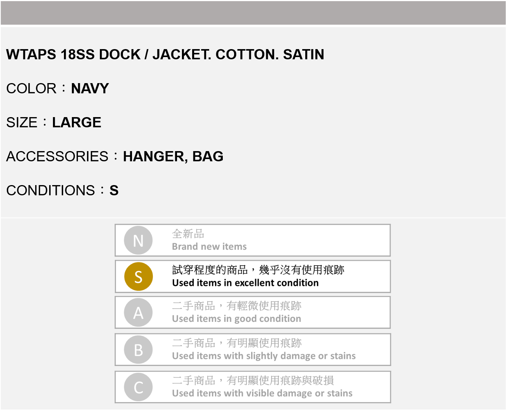Screen dimensions: 508x411
Task: Click the 有明顯使用痕跡與破損 text
Action: pyautogui.click(x=280, y=380)
